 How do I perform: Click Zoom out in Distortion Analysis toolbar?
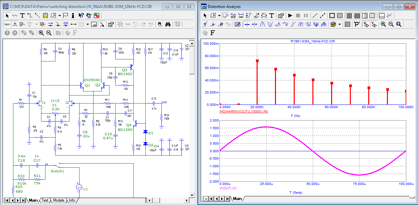(391, 24)
